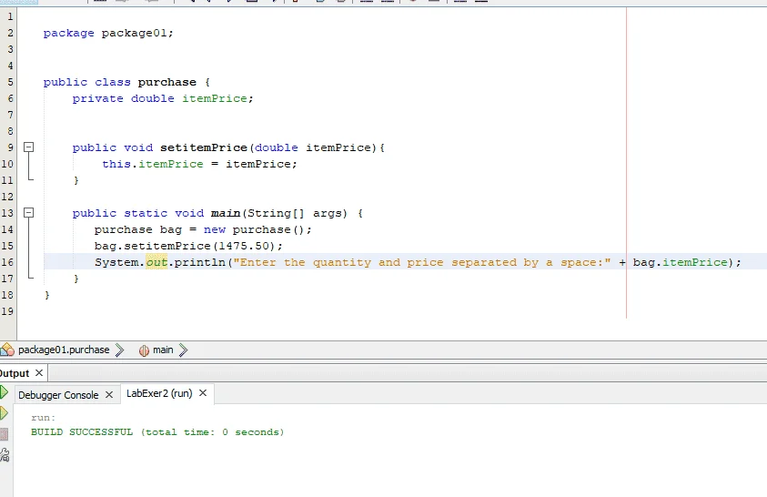Close the Debugger Console tab
Image resolution: width=767 pixels, height=497 pixels.
109,394
